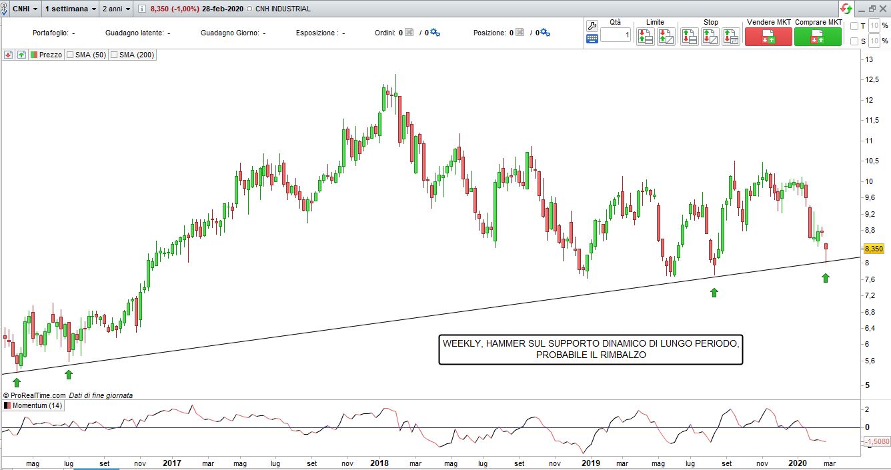891x470 pixels.
Task: Click the blue keyboard shortcuts icon
Action: [592, 39]
